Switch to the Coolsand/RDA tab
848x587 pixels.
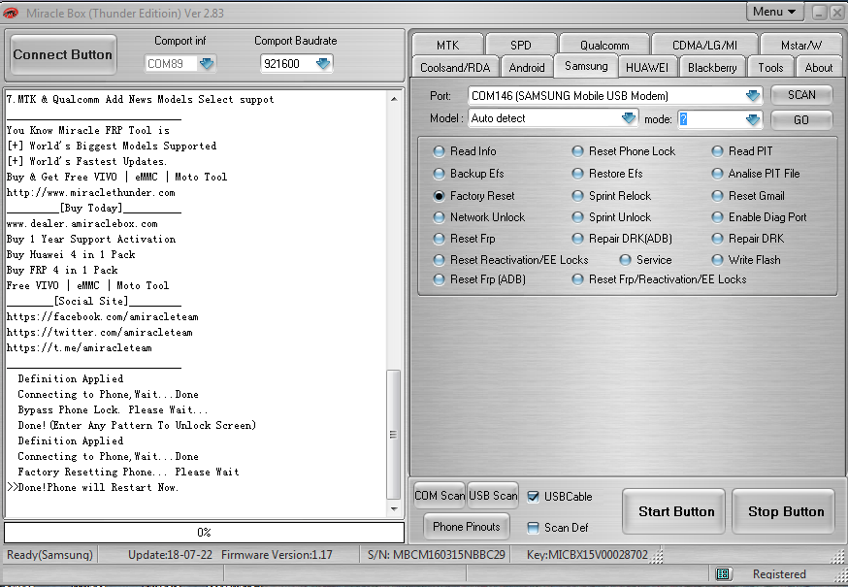coord(455,68)
